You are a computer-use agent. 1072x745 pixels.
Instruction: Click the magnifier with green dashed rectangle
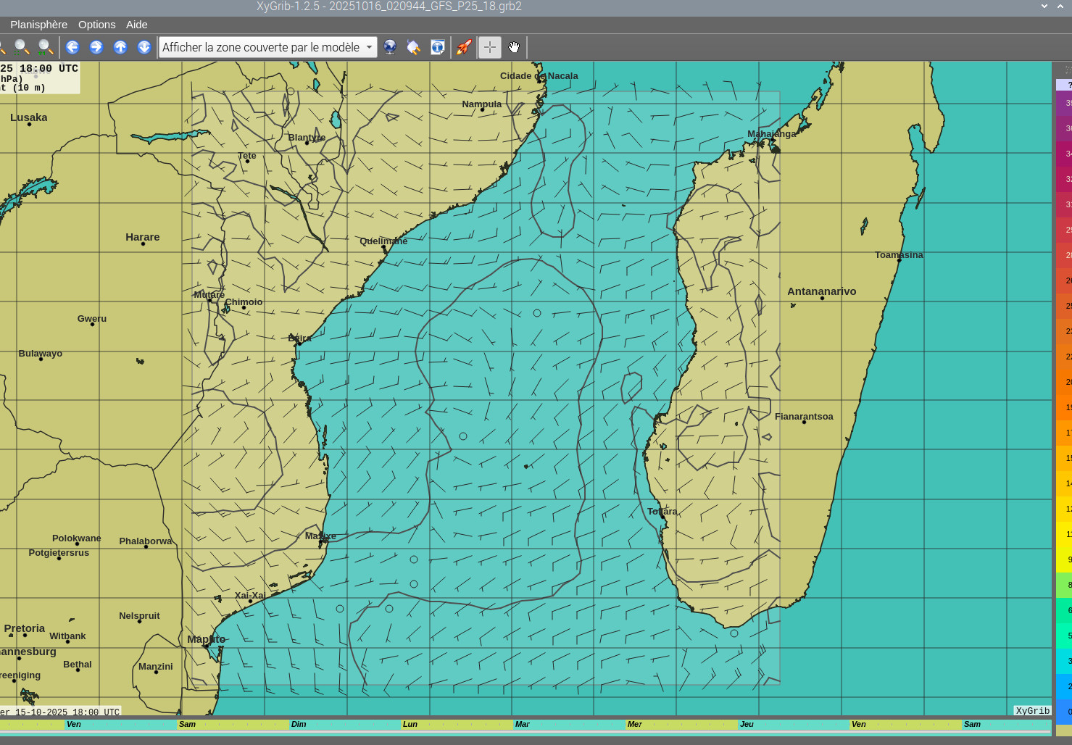pyautogui.click(x=22, y=47)
